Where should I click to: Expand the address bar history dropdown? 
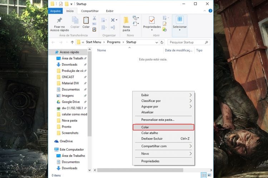tap(157, 42)
